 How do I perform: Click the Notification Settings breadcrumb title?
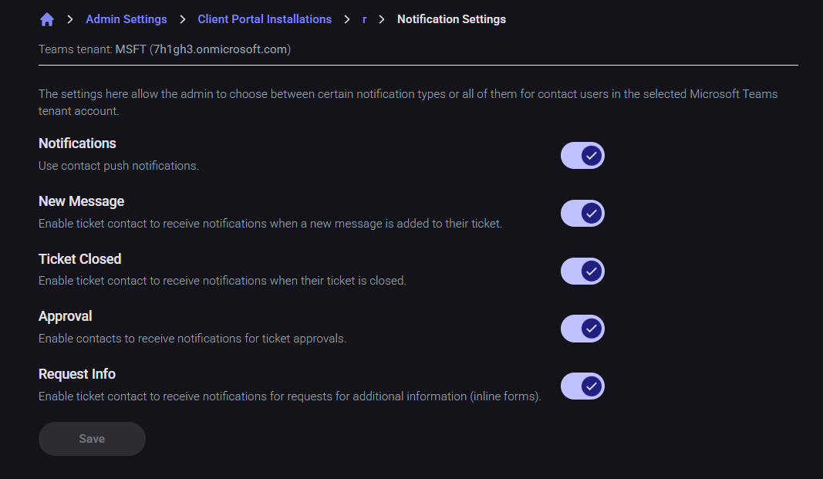(451, 19)
